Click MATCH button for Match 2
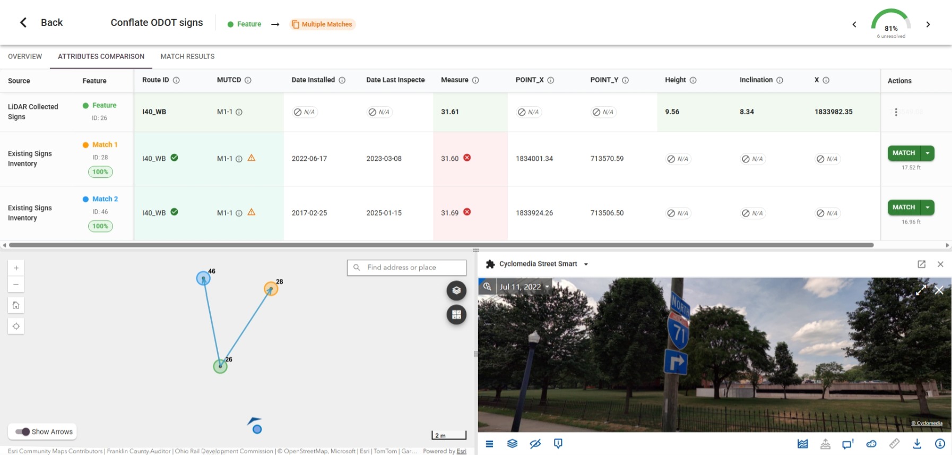The image size is (952, 455). (x=904, y=207)
